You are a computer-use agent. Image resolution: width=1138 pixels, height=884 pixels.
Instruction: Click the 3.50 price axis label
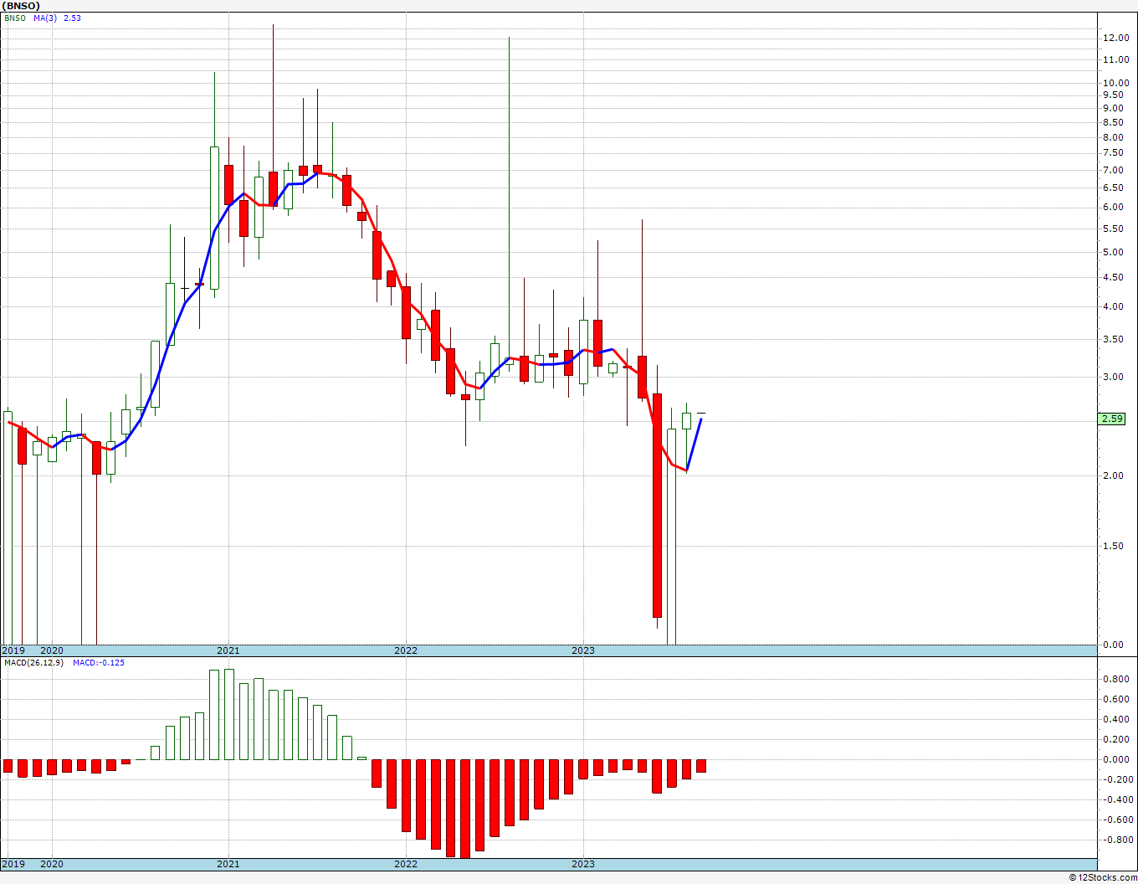tap(1114, 340)
